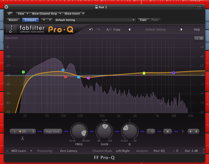Click the link chain icon
The width and height of the screenshot is (209, 164).
9,14
